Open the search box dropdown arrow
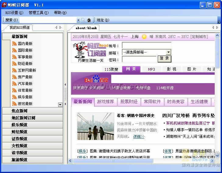Image resolution: width=222 pixels, height=173 pixels. [x=78, y=20]
